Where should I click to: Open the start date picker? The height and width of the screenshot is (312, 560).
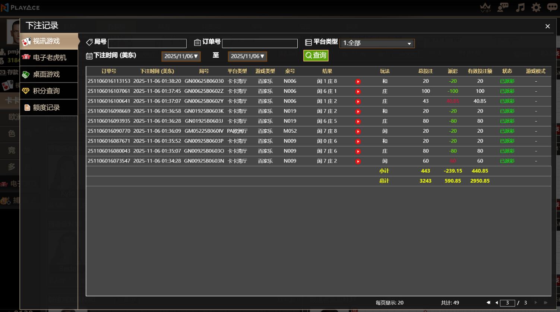coord(181,56)
